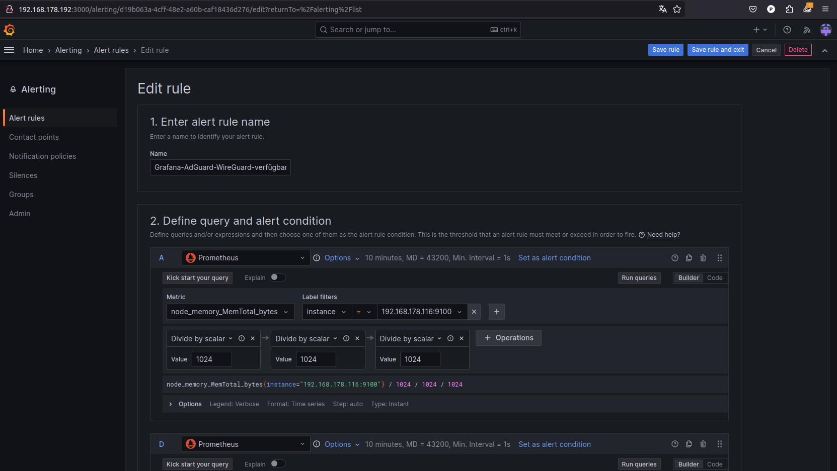Click the Grafana logo icon

pyautogui.click(x=9, y=30)
